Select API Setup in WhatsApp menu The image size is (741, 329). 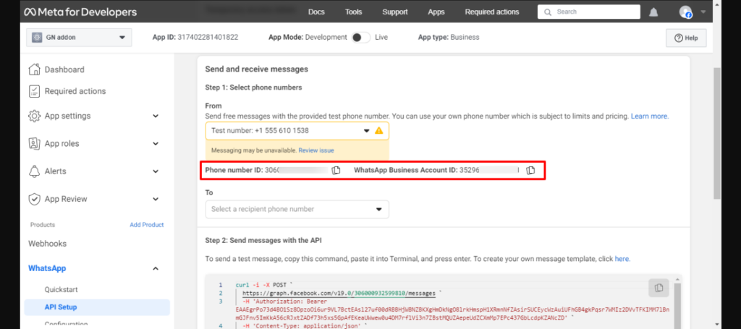[x=61, y=307]
